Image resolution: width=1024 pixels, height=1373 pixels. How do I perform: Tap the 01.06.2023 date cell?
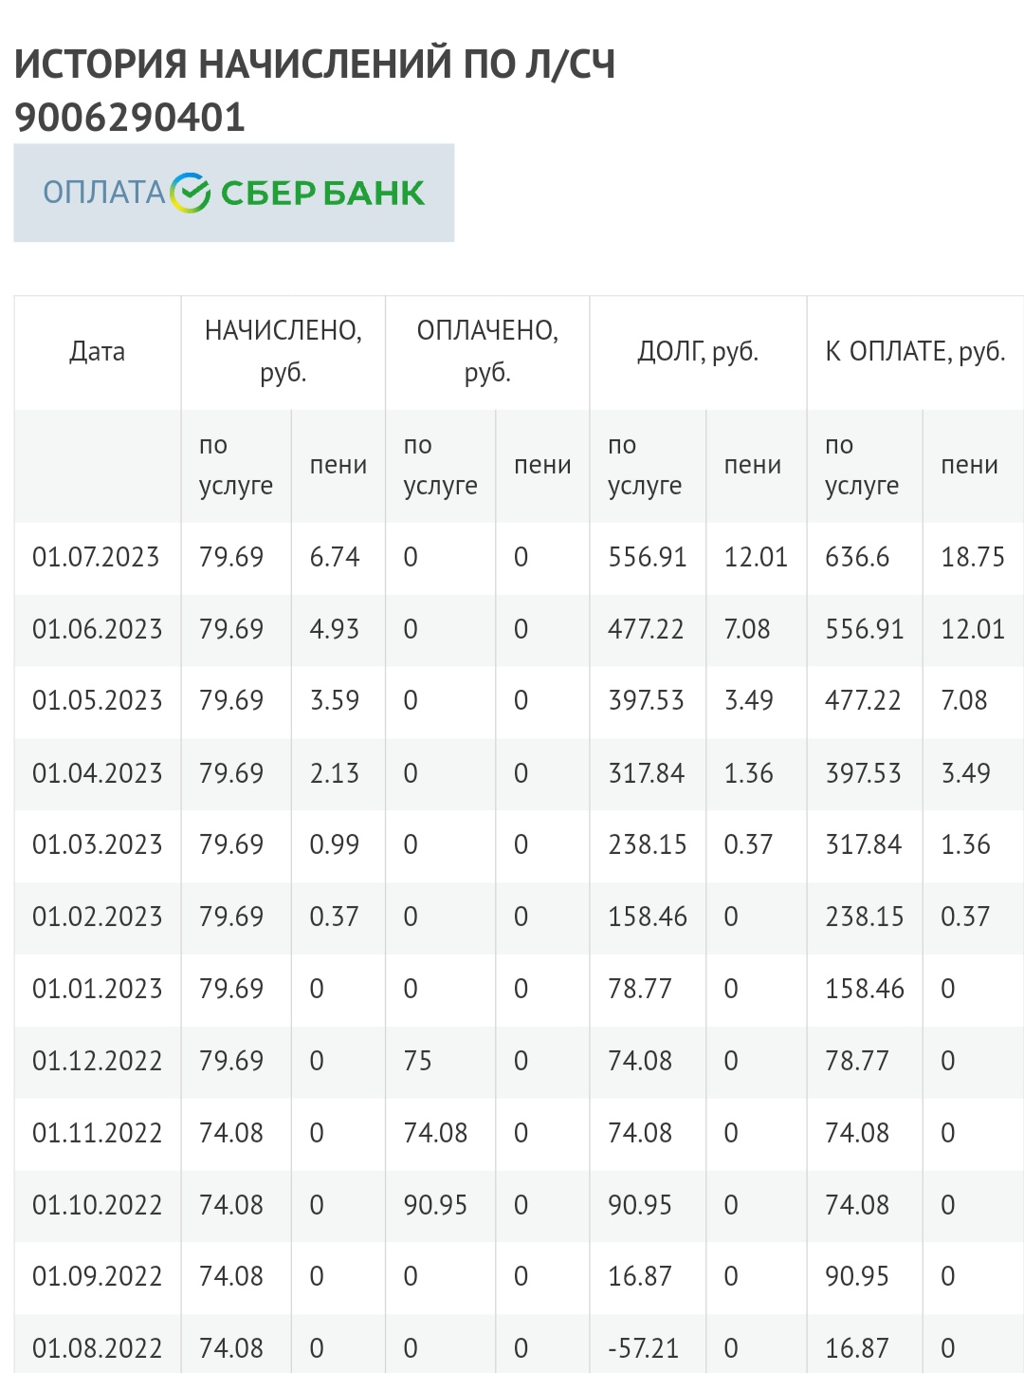click(x=97, y=629)
